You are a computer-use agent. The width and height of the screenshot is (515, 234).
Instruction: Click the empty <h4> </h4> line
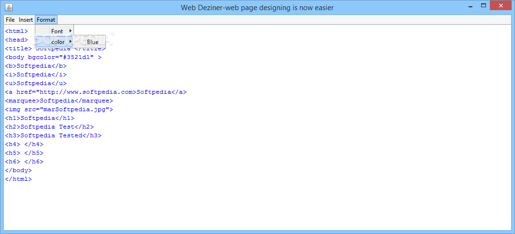point(24,144)
